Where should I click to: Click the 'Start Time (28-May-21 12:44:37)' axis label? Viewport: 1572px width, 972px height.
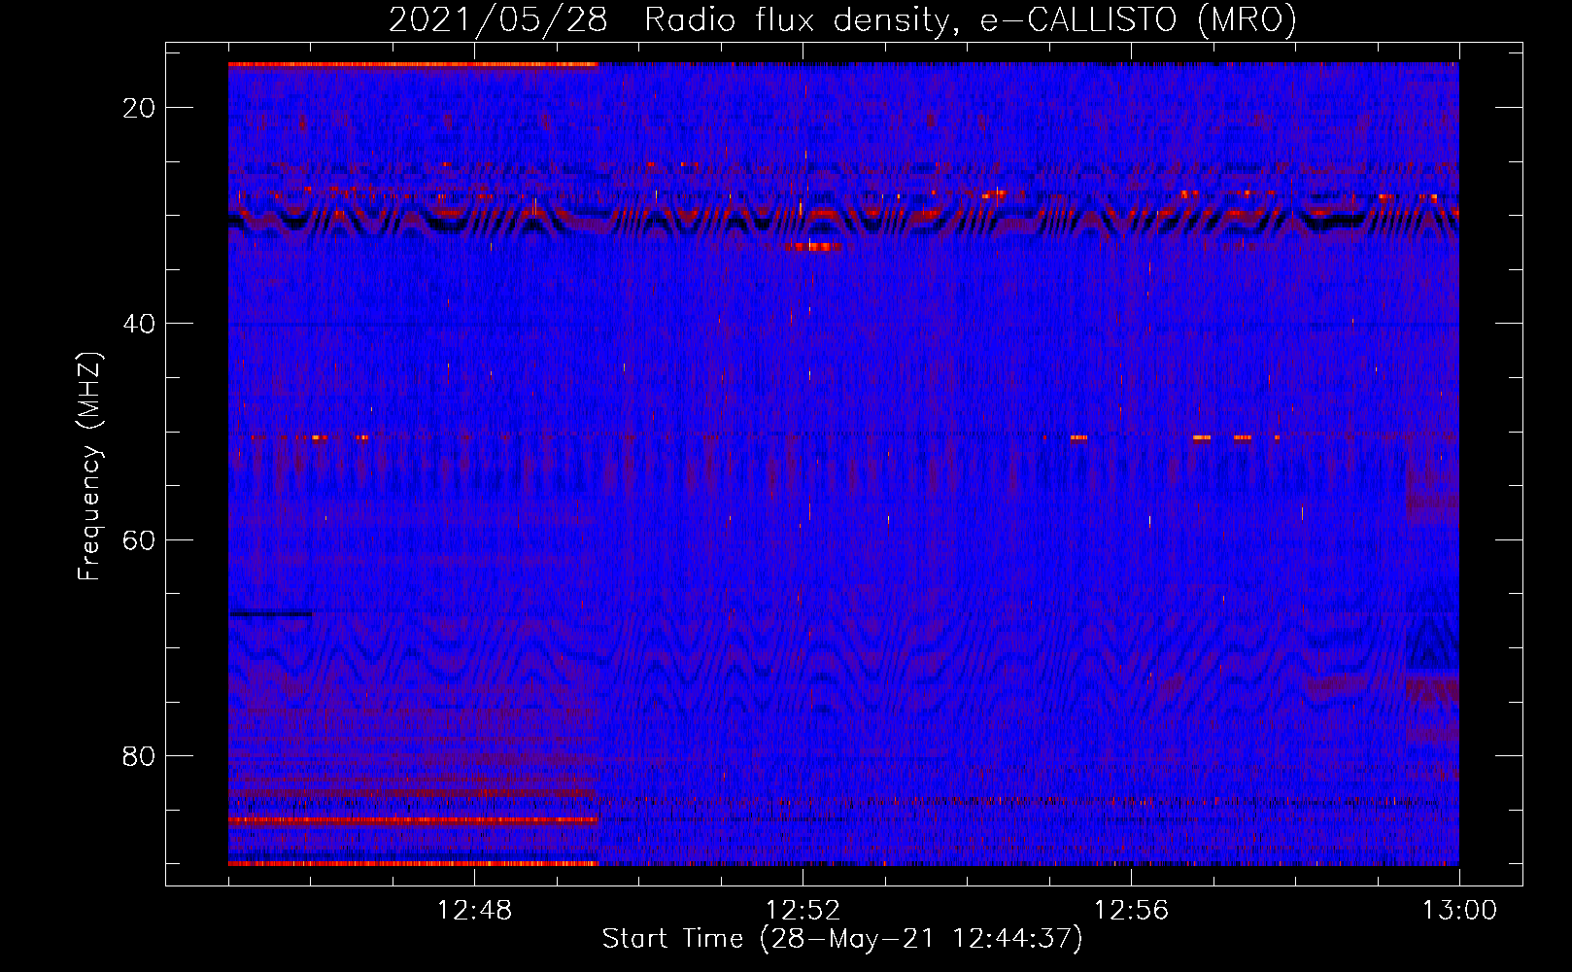point(842,939)
